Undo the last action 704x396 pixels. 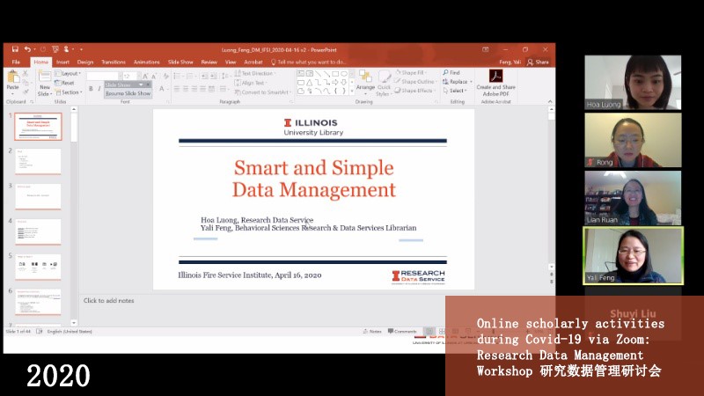[27, 49]
